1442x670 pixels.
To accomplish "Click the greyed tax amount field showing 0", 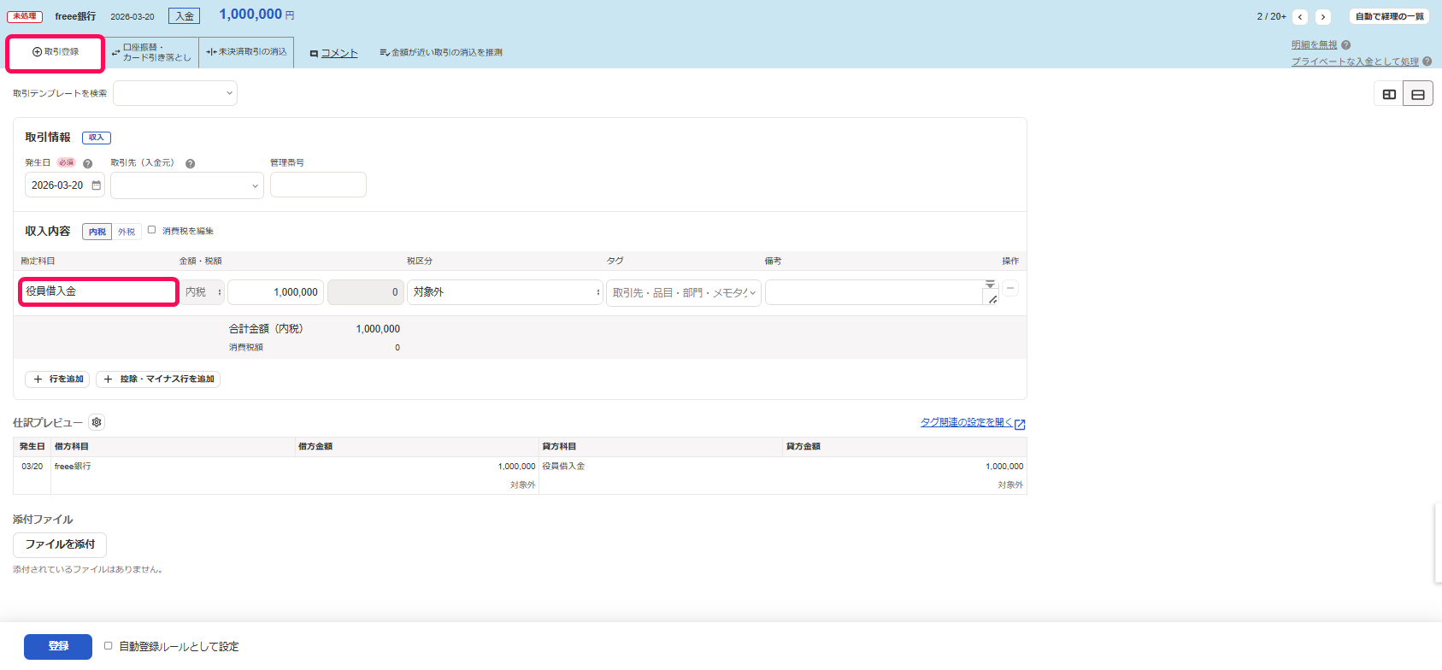I will coord(365,292).
